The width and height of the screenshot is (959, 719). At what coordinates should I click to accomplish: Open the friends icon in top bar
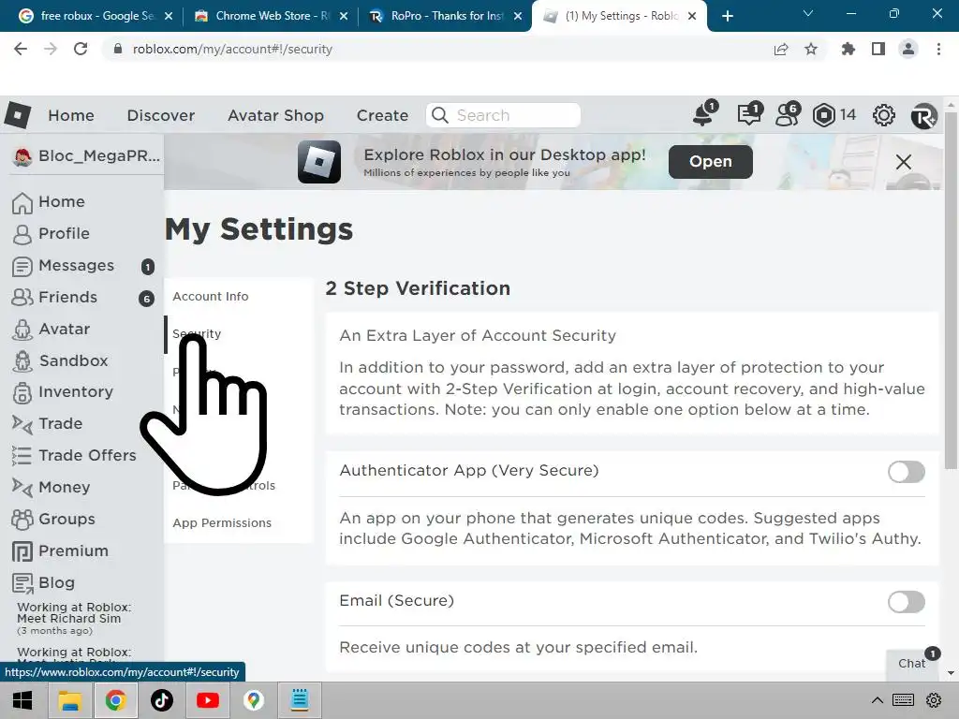point(787,114)
